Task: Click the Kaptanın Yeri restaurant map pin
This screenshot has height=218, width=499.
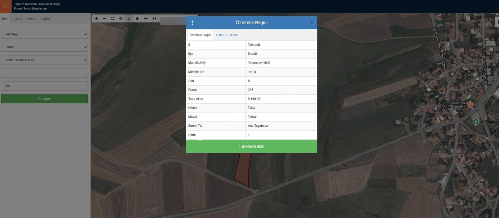Action: click(x=470, y=105)
